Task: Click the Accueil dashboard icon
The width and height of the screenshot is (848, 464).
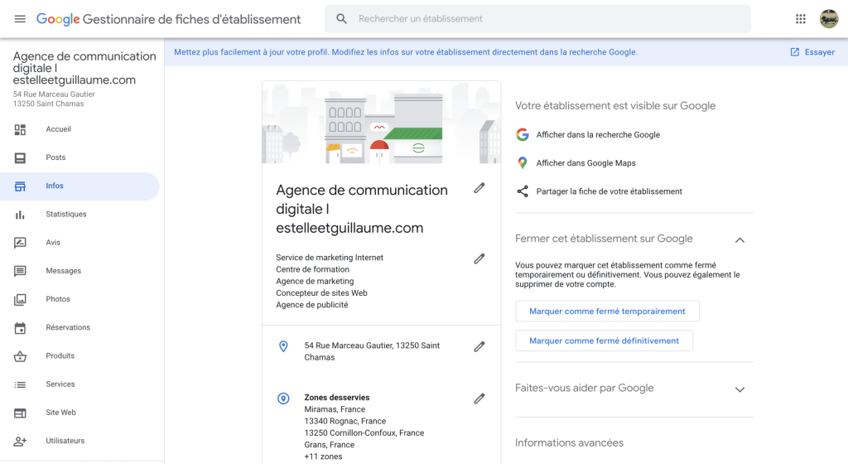Action: (x=20, y=129)
